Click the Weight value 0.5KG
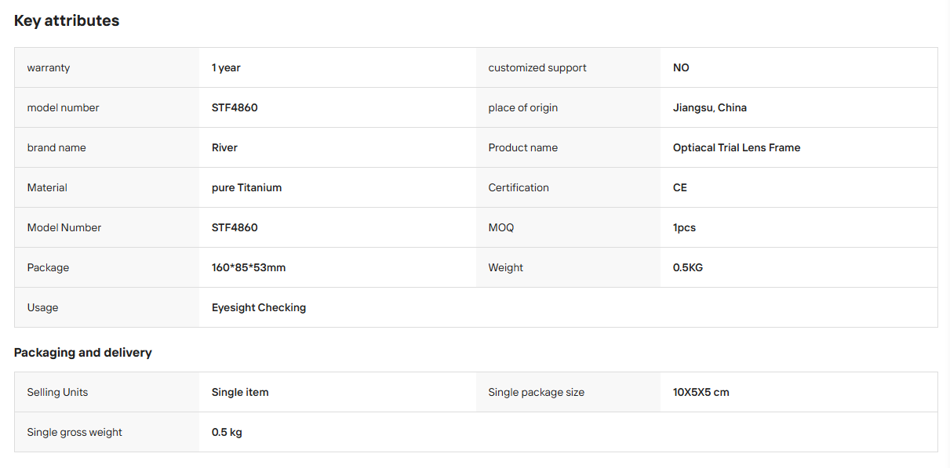Screen dimensions: 950x468 coord(688,267)
